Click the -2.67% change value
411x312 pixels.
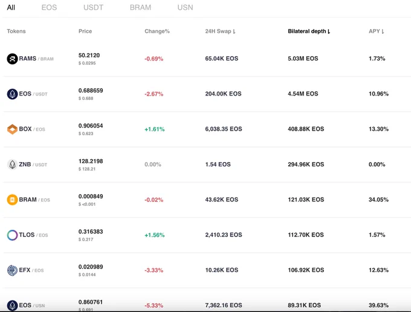154,94
